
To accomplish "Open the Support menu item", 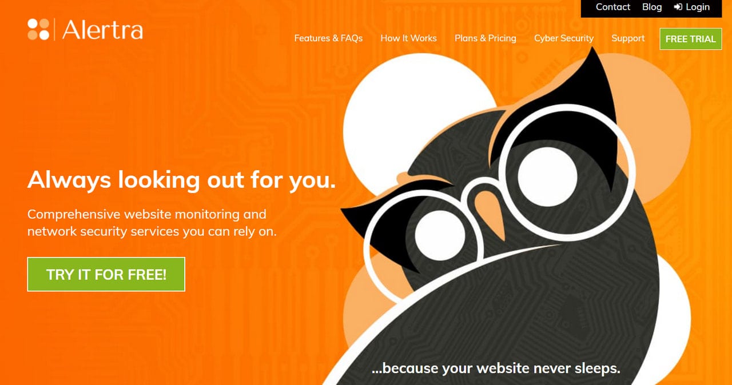I will [x=627, y=38].
